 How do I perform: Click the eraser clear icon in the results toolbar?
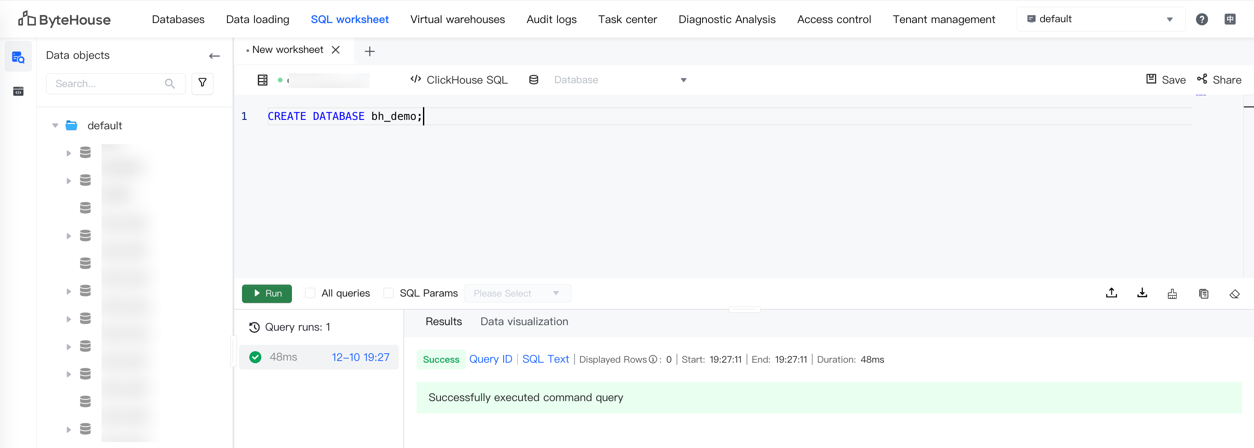[1234, 294]
